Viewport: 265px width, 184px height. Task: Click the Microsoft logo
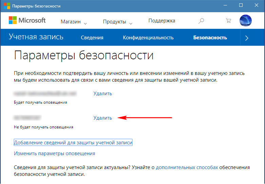[x=27, y=20]
